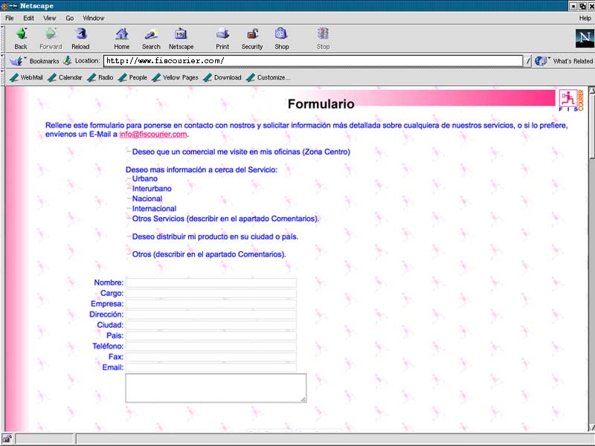This screenshot has height=446, width=595.
Task: Click the page proxy icon beside Location
Action: coord(67,60)
